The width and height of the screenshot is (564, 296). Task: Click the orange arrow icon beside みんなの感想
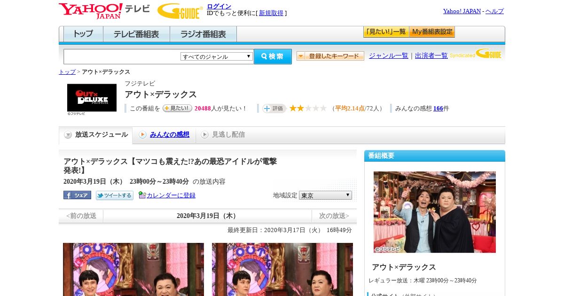142,135
